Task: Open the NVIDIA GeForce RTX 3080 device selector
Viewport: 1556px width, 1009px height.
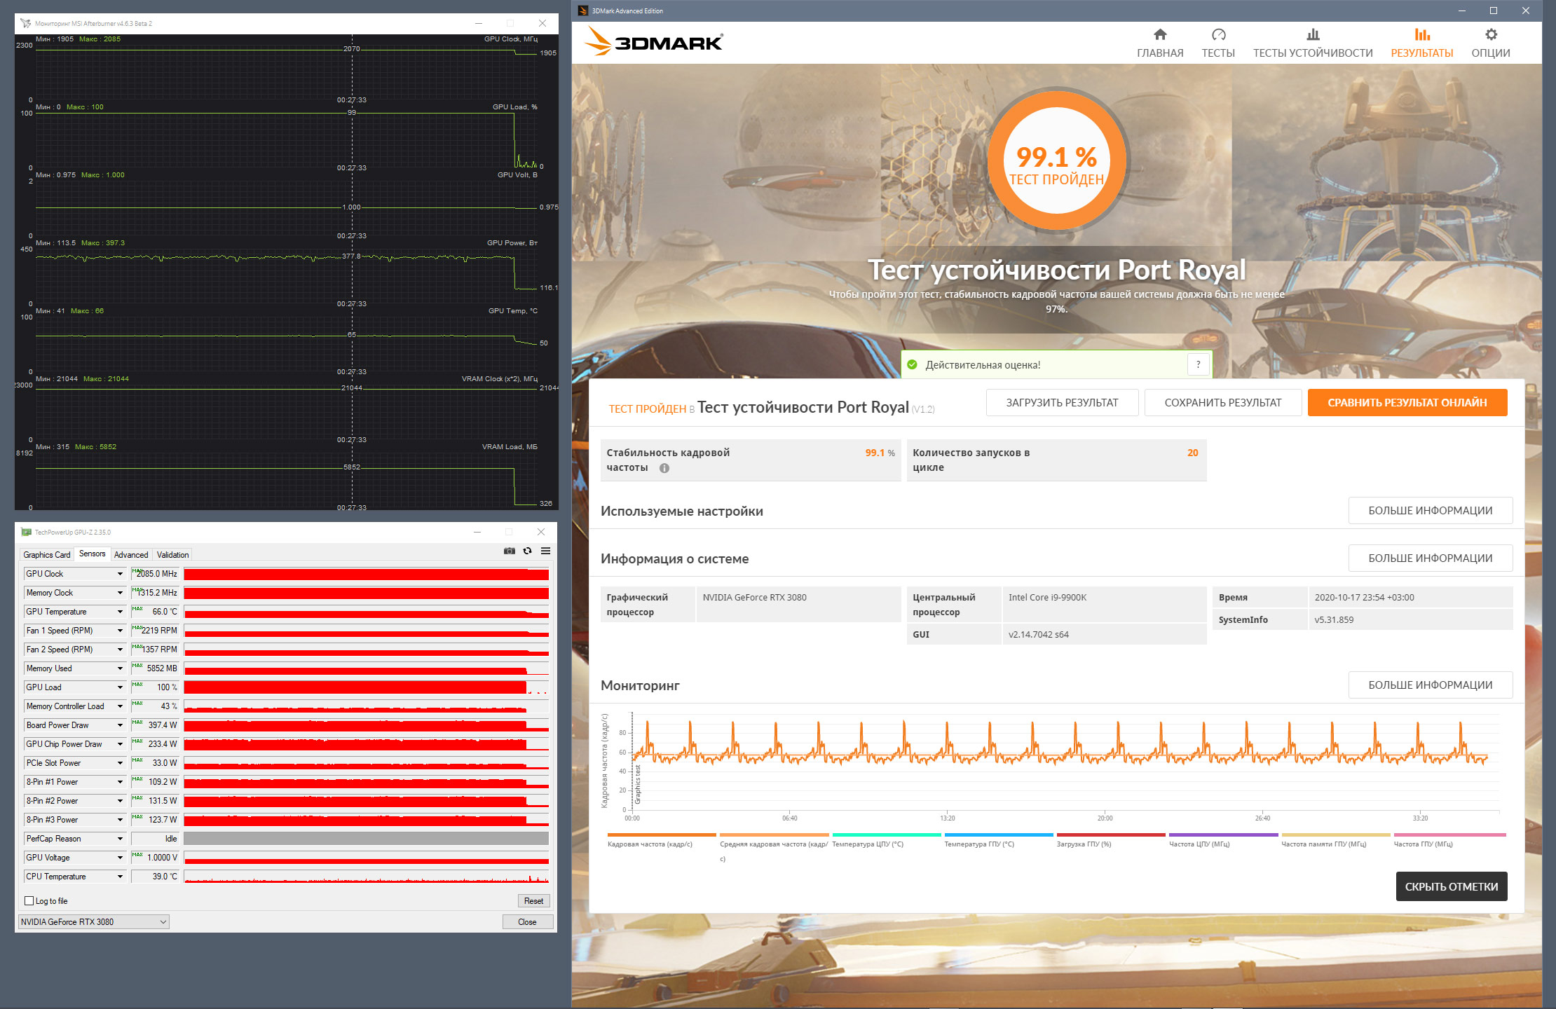Action: pos(93,922)
